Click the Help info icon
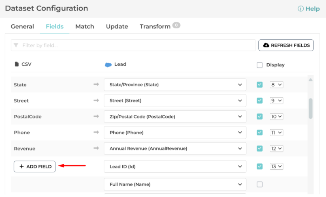 click(x=300, y=9)
